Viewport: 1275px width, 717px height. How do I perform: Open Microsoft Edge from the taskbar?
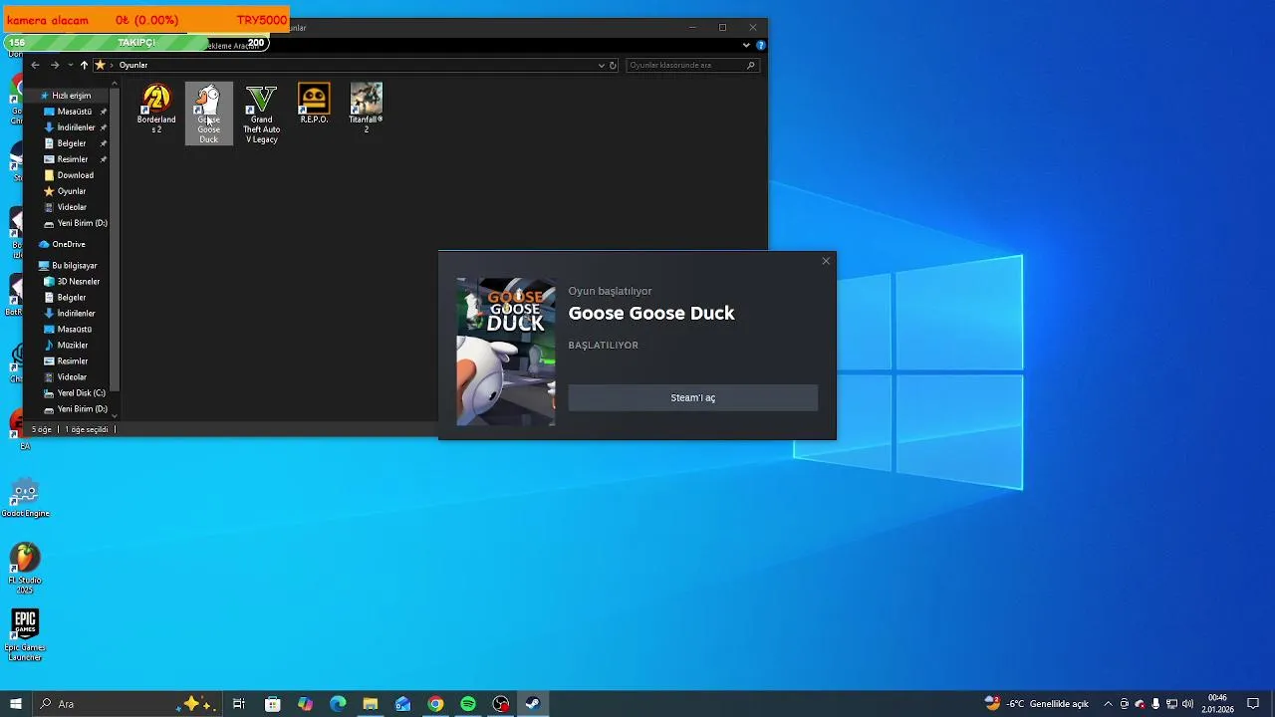pyautogui.click(x=338, y=704)
